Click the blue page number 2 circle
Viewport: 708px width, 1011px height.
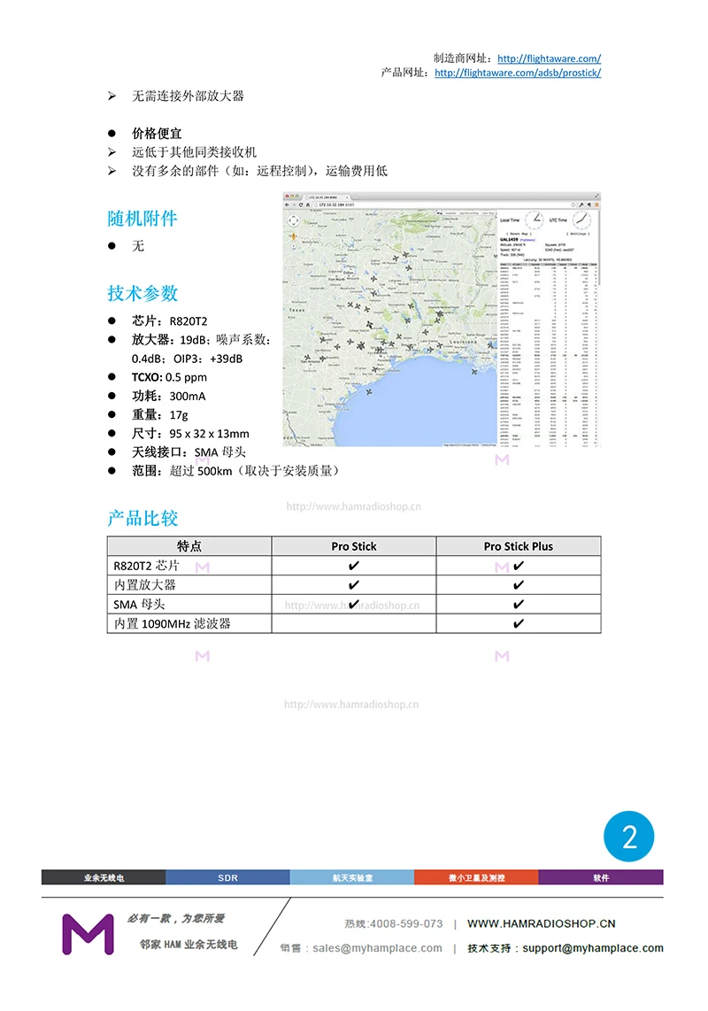click(628, 837)
